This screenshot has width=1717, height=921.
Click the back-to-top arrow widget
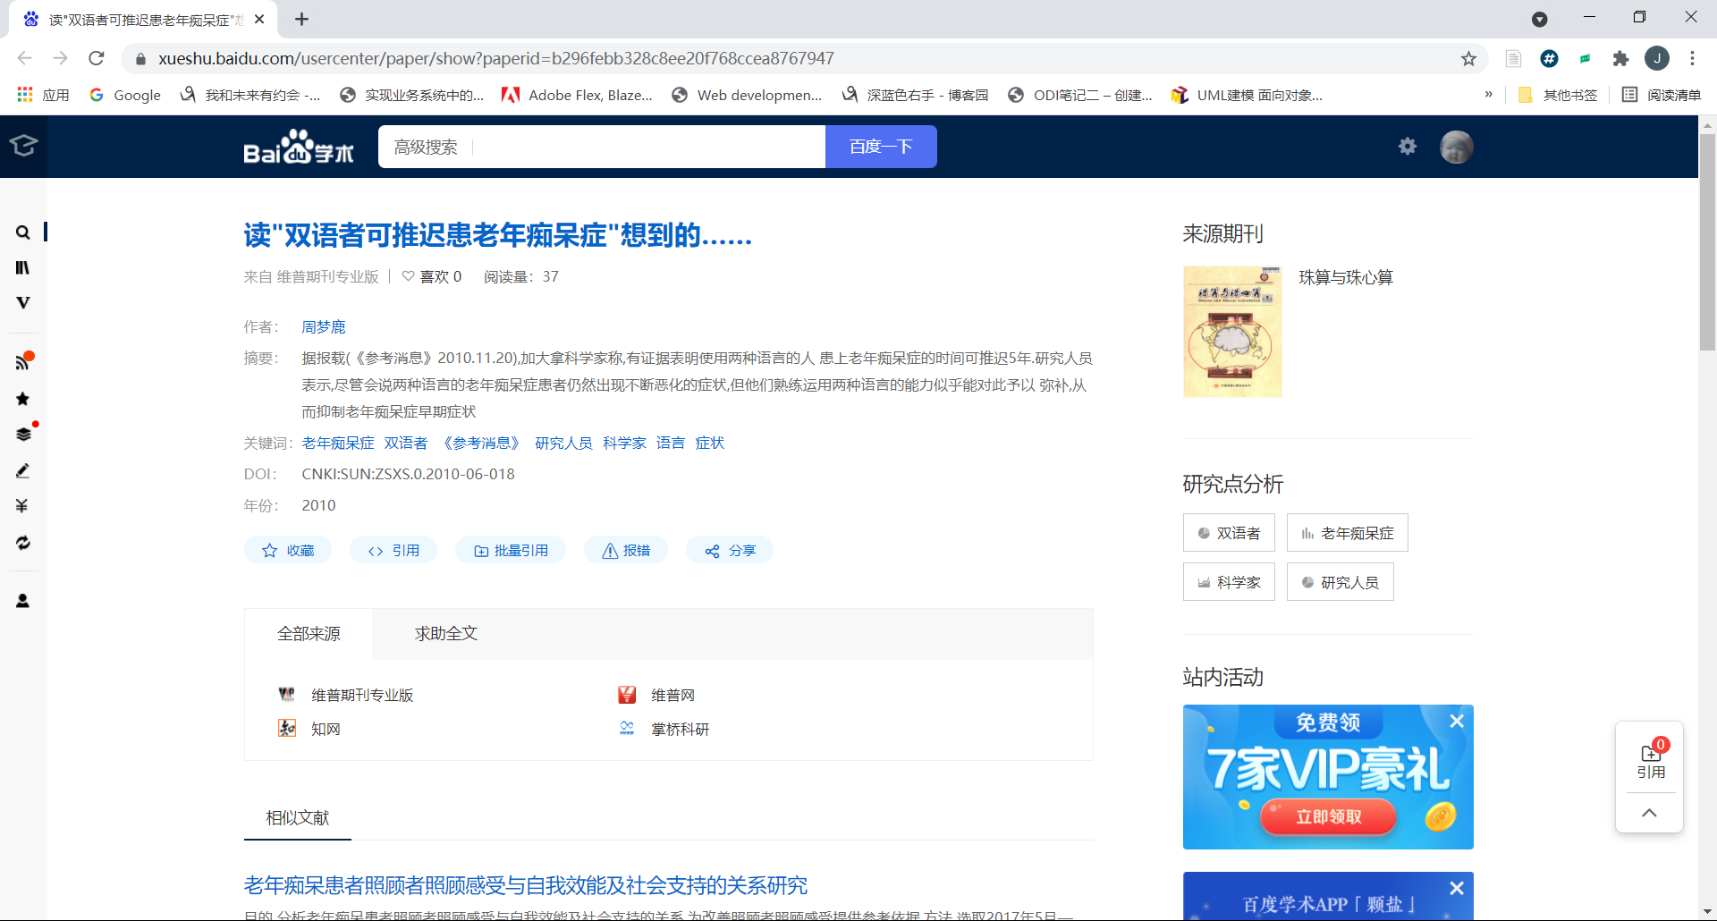[1650, 813]
